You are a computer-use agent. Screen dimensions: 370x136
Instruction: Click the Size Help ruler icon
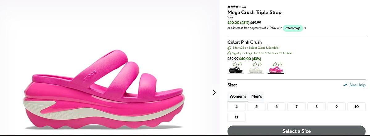pyautogui.click(x=345, y=85)
